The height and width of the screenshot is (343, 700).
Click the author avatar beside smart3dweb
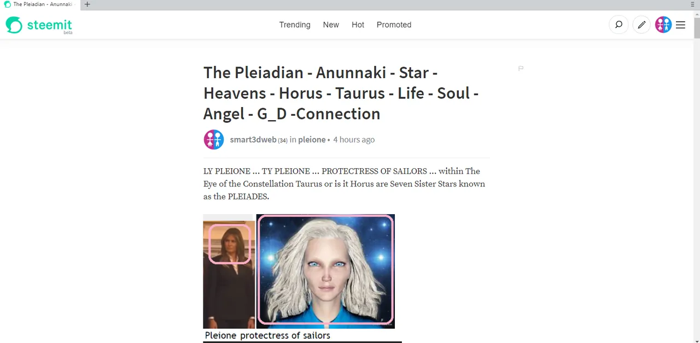(x=214, y=139)
